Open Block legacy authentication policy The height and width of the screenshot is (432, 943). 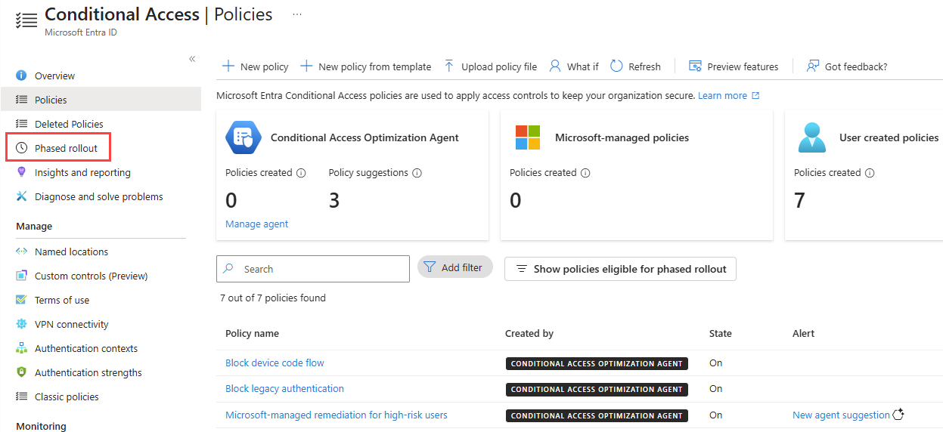(284, 389)
